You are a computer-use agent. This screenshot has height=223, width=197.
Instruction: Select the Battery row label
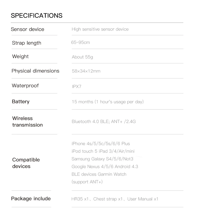click(21, 102)
